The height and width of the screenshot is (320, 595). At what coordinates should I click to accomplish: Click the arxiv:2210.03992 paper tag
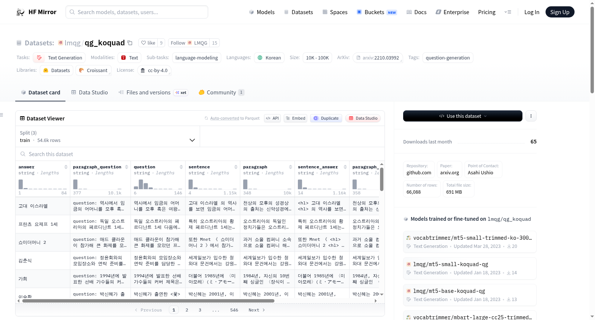(x=378, y=58)
